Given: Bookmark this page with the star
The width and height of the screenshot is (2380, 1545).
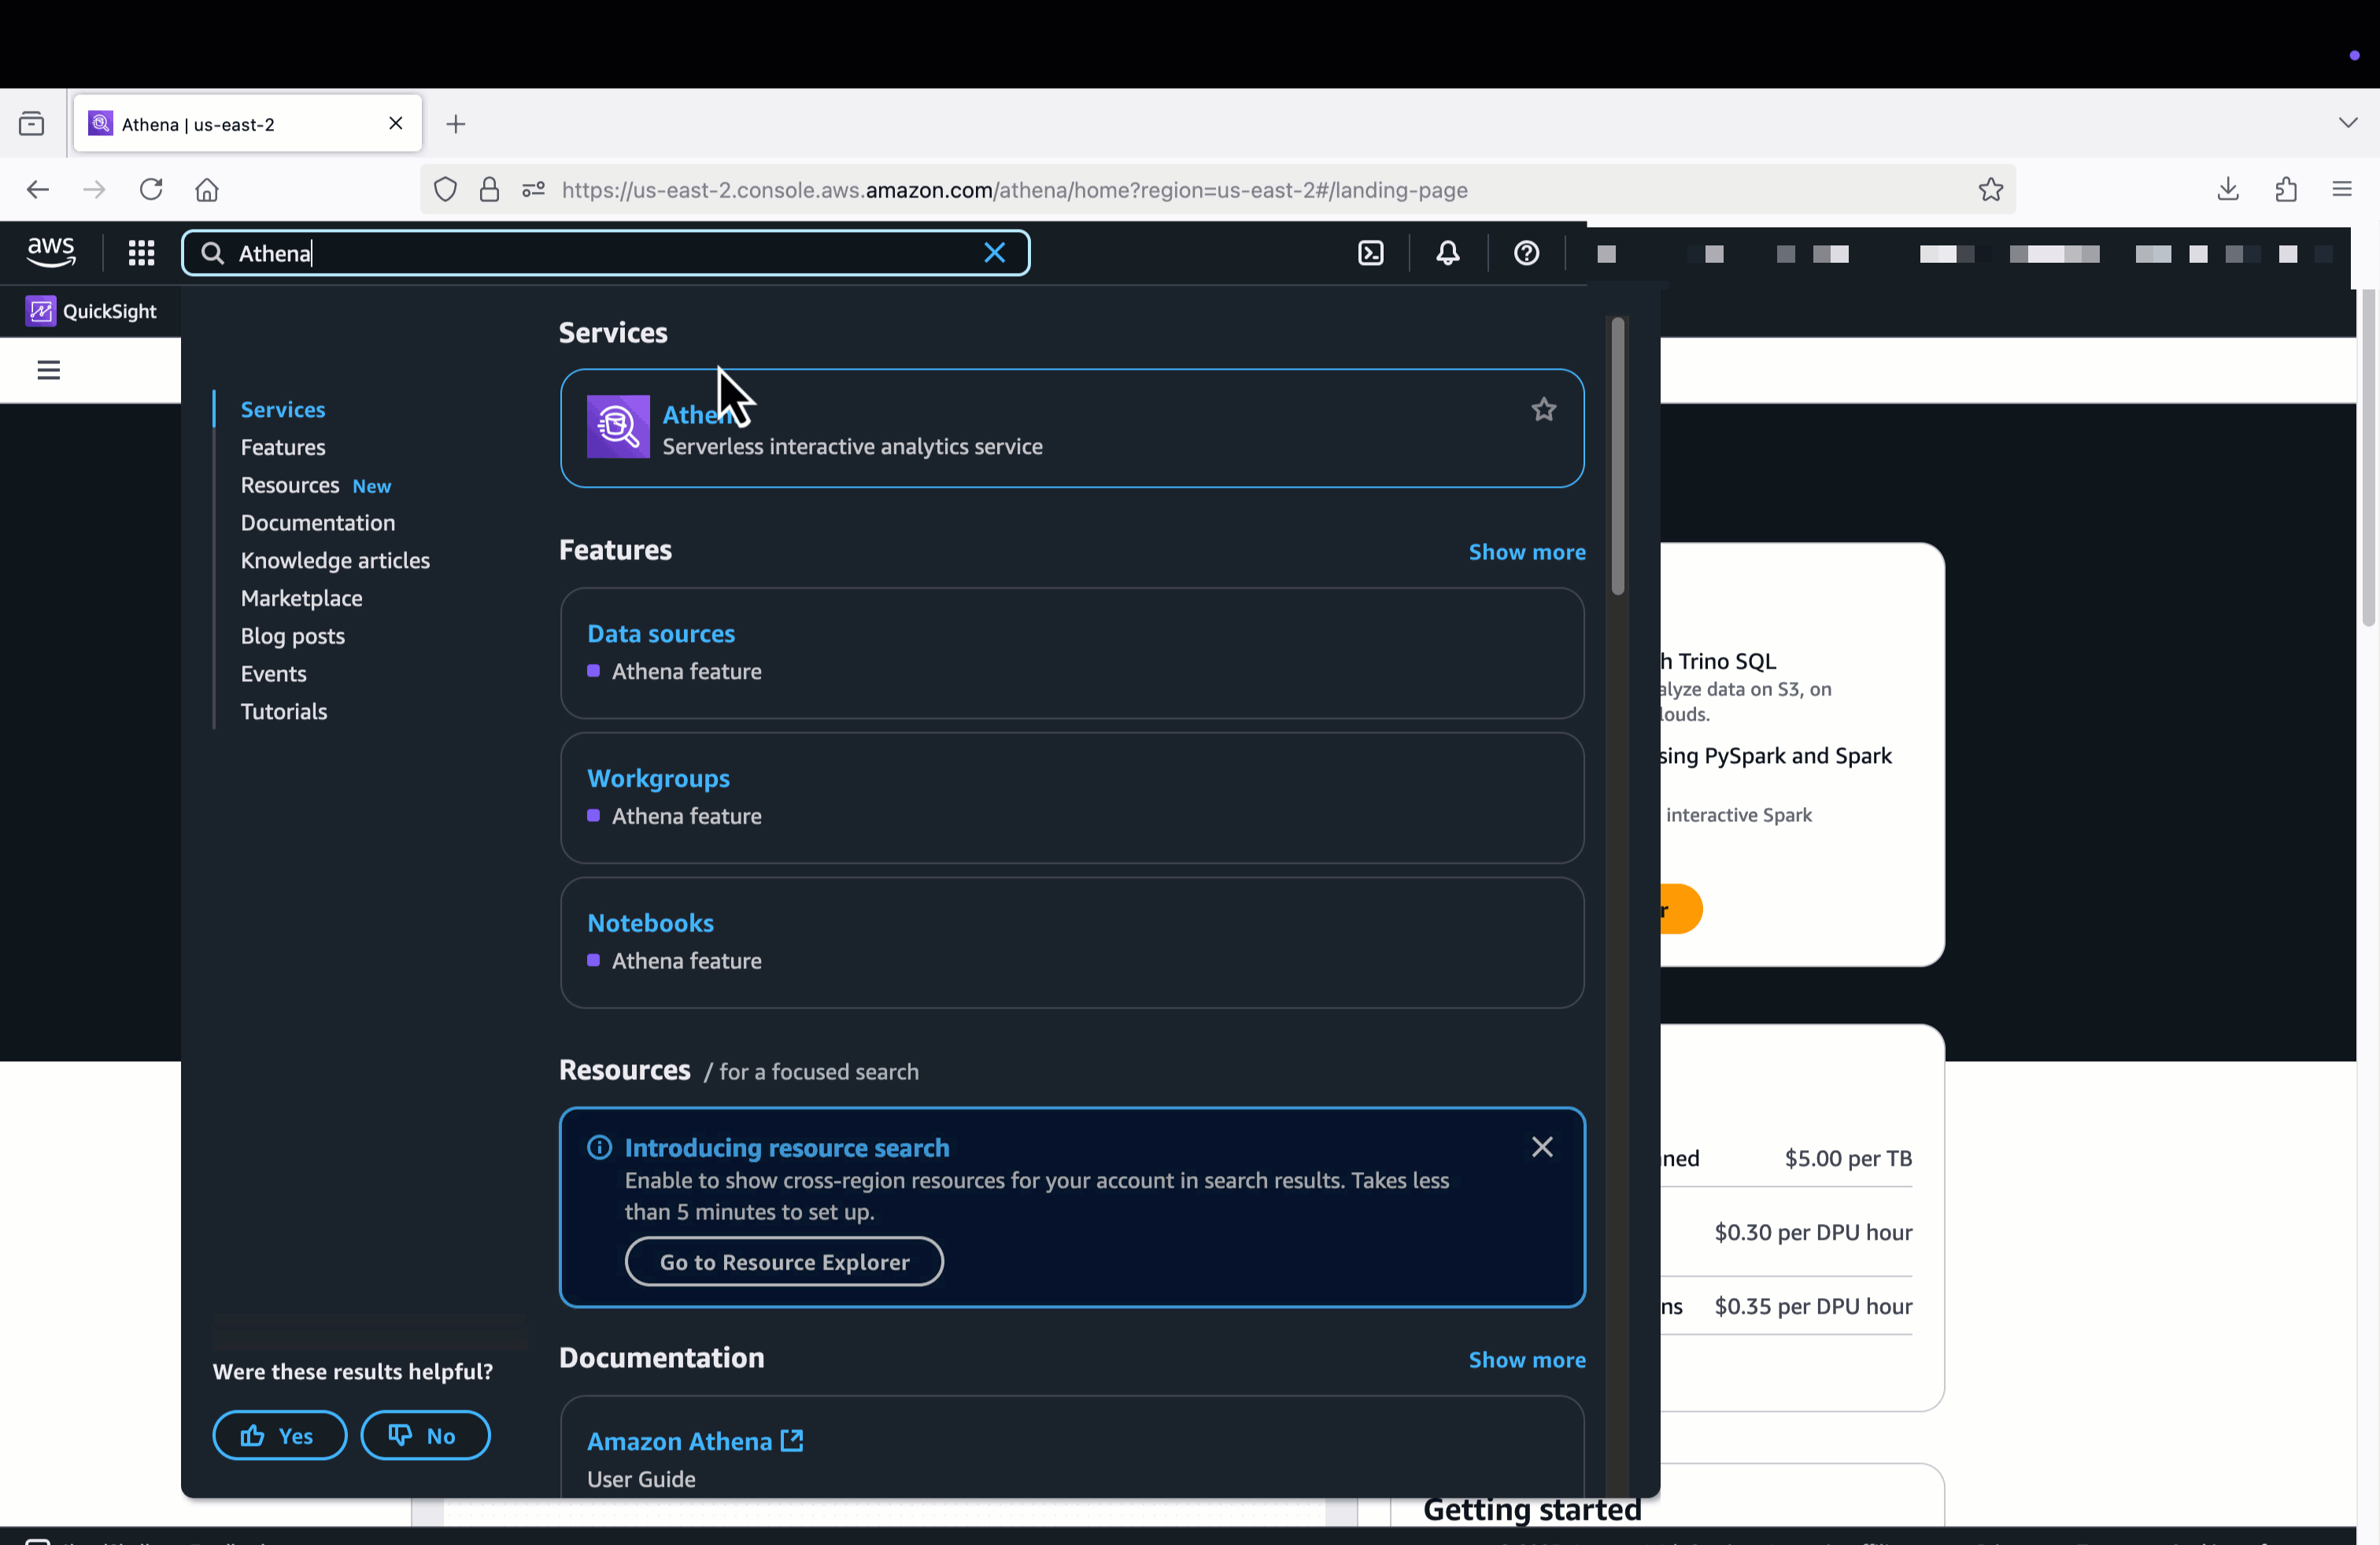Looking at the screenshot, I should pos(1990,190).
